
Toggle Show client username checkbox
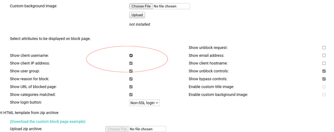coord(131,55)
